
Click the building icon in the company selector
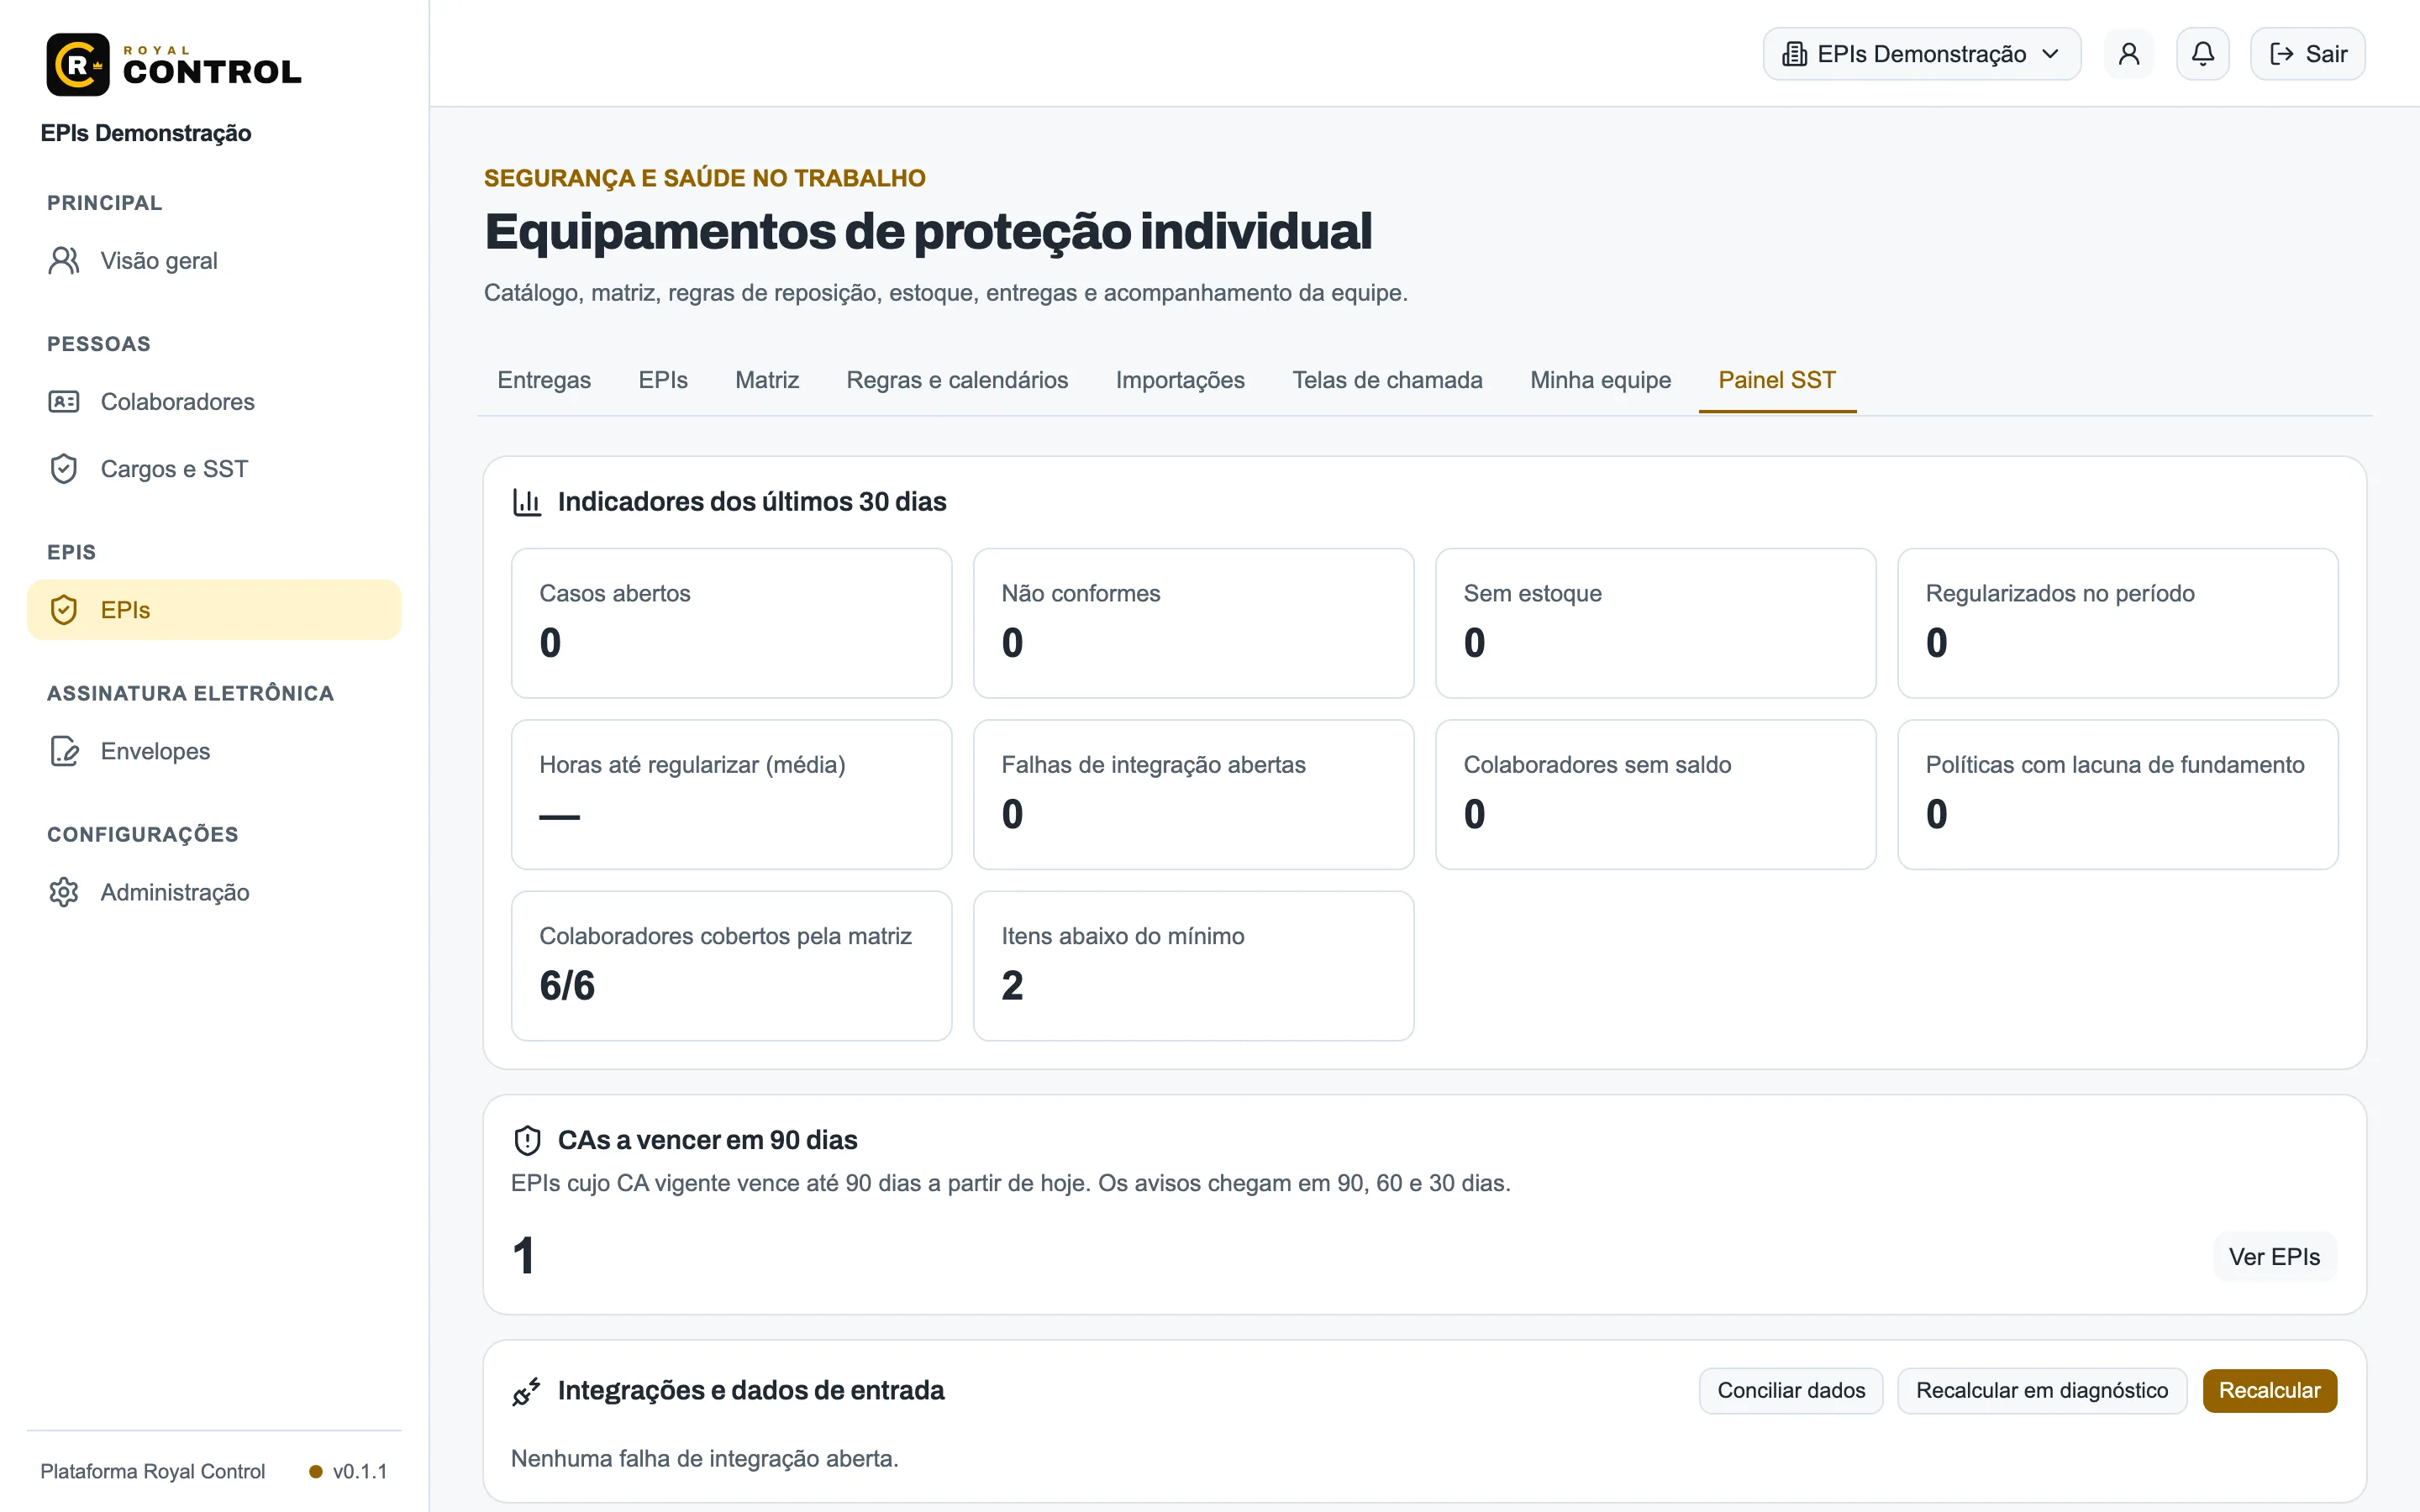1795,54
